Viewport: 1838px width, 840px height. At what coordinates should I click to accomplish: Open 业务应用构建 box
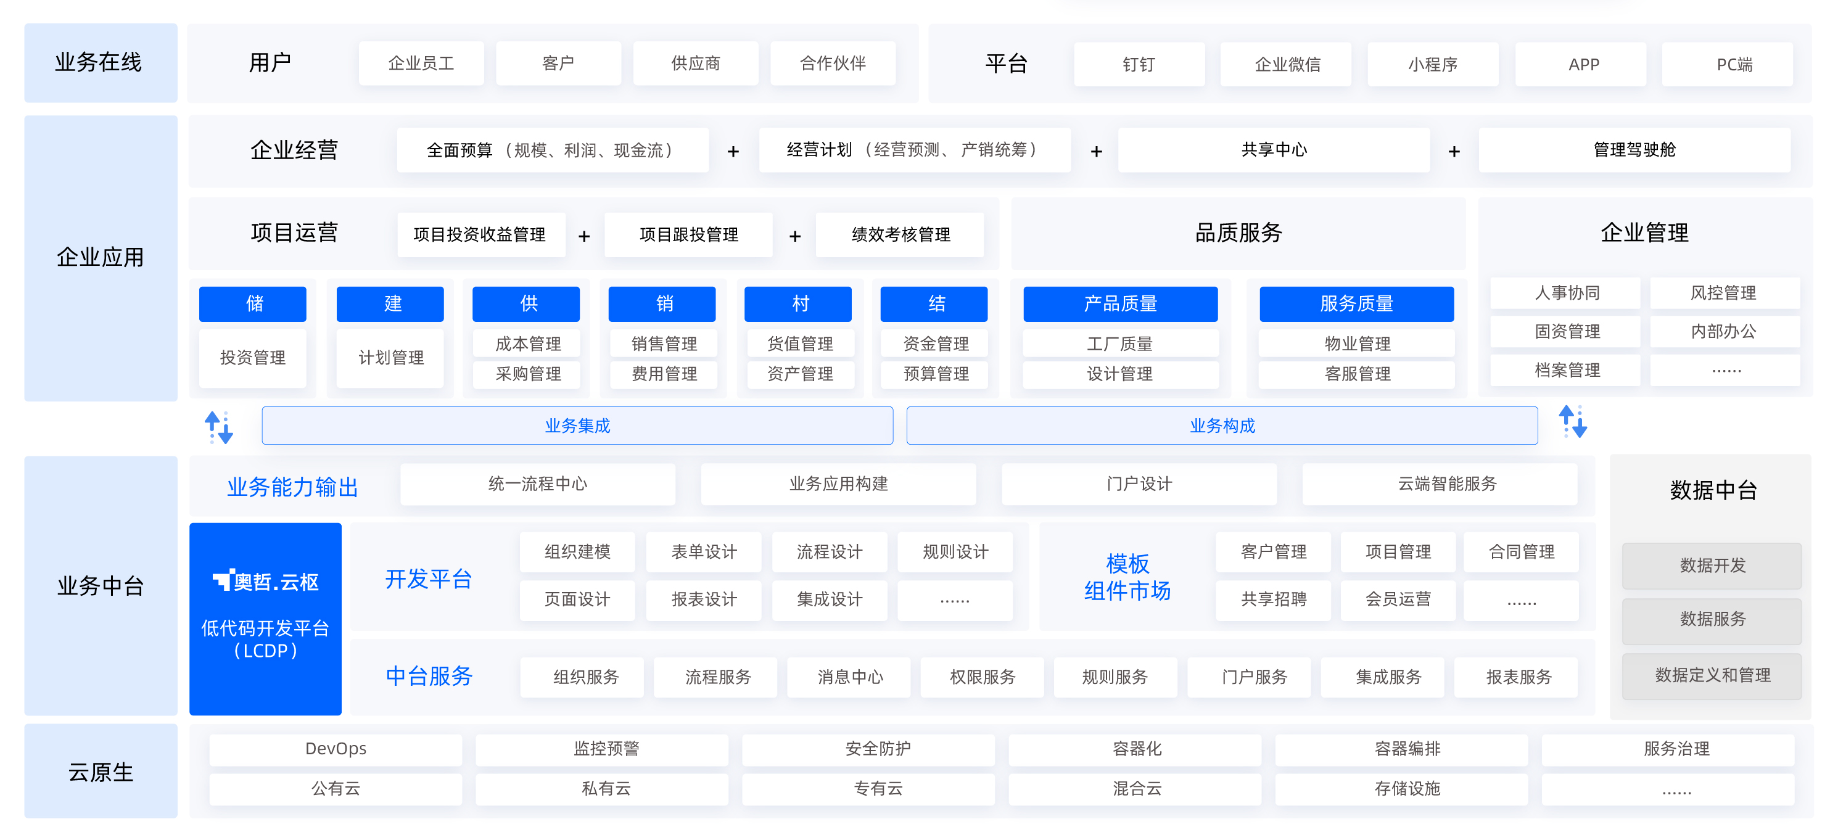(x=838, y=484)
